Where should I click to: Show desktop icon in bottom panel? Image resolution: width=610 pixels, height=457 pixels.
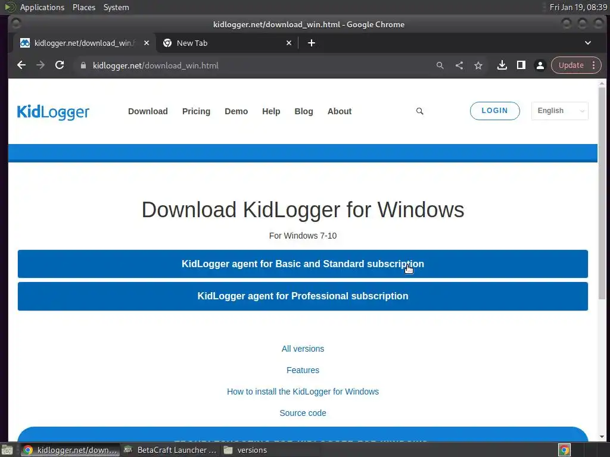[7, 450]
